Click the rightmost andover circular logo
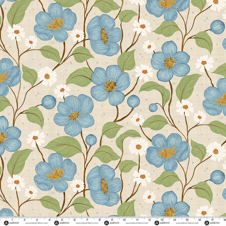This screenshot has height=226, width=226. point(207,223)
